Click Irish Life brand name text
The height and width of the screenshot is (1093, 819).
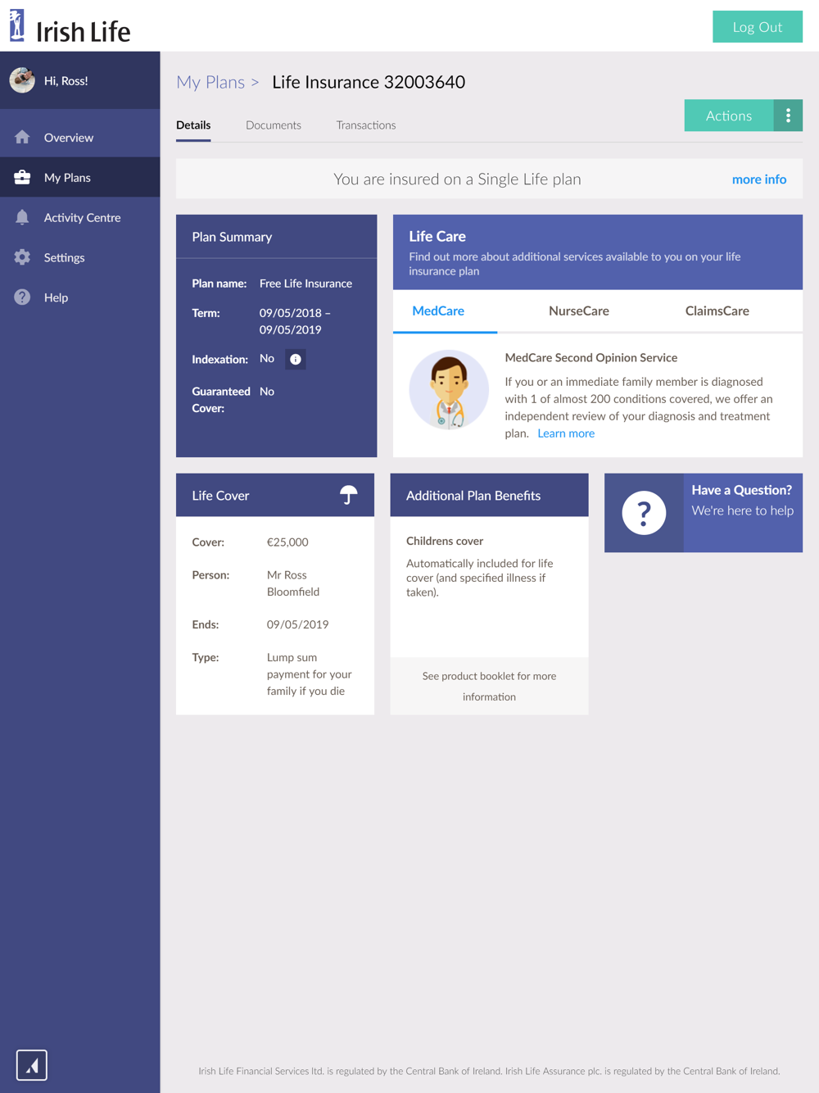coord(84,32)
